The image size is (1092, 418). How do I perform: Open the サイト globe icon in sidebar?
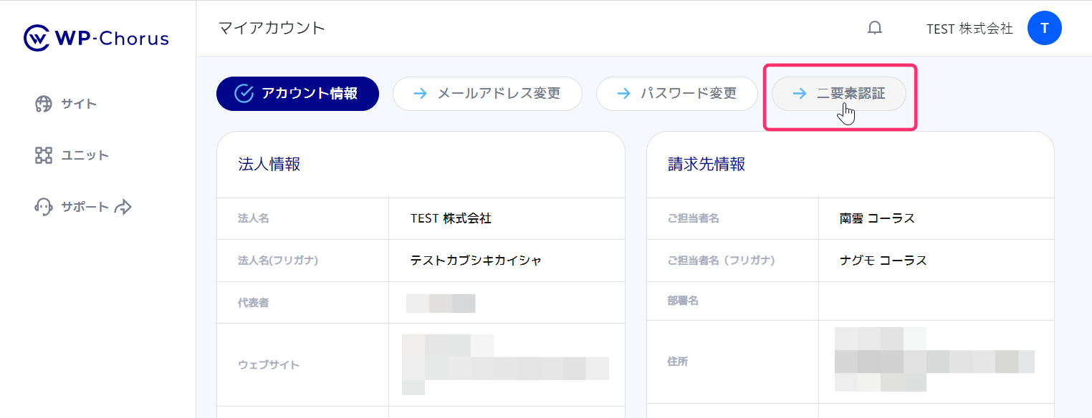pos(44,104)
